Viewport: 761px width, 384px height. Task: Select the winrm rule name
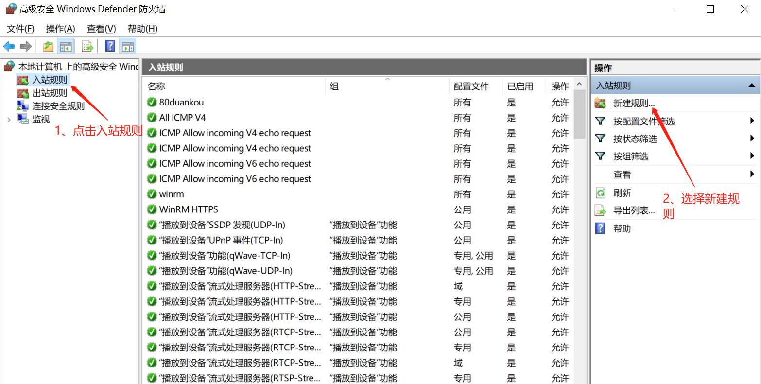[x=172, y=194]
